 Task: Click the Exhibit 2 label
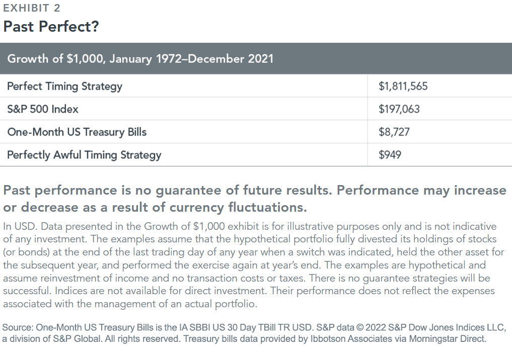[32, 8]
